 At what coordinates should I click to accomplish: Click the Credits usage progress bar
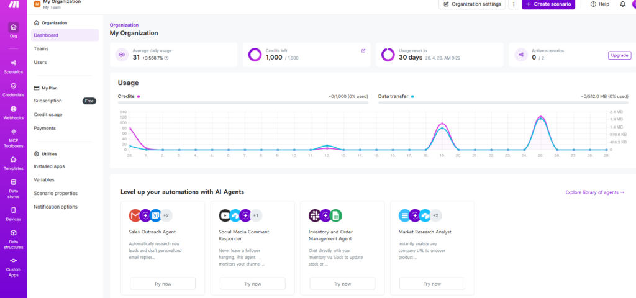(242, 102)
